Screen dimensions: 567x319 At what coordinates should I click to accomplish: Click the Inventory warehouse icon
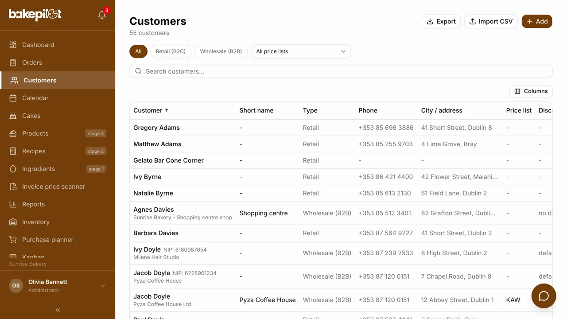pyautogui.click(x=13, y=222)
